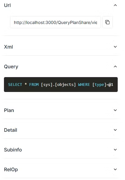Open the Detail section with its chevron arrow

click(115, 130)
